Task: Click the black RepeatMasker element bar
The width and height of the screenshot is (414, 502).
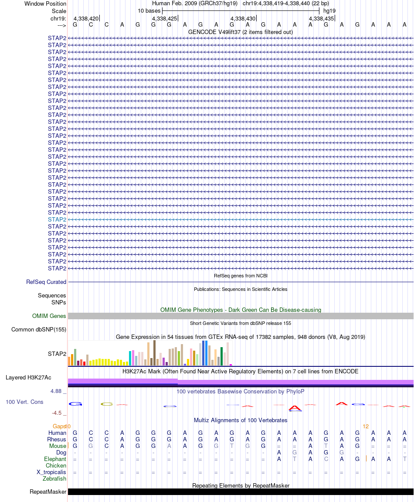Action: click(x=241, y=492)
